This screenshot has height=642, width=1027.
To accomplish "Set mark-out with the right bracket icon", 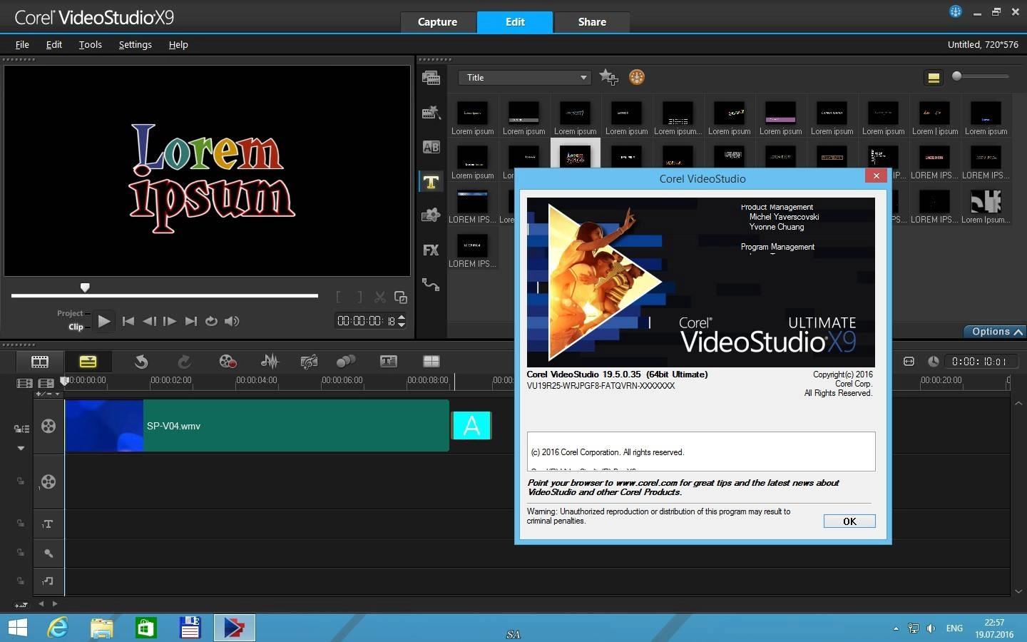I will (359, 297).
